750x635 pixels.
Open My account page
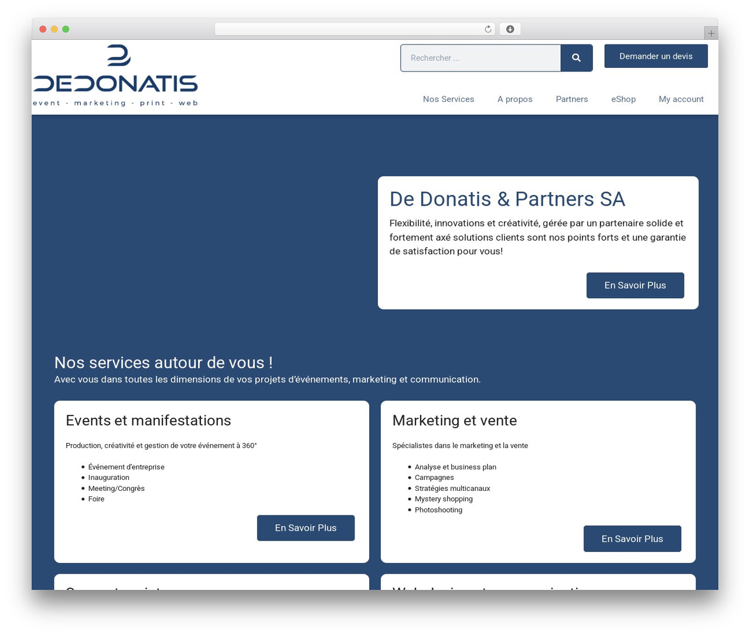pyautogui.click(x=681, y=99)
